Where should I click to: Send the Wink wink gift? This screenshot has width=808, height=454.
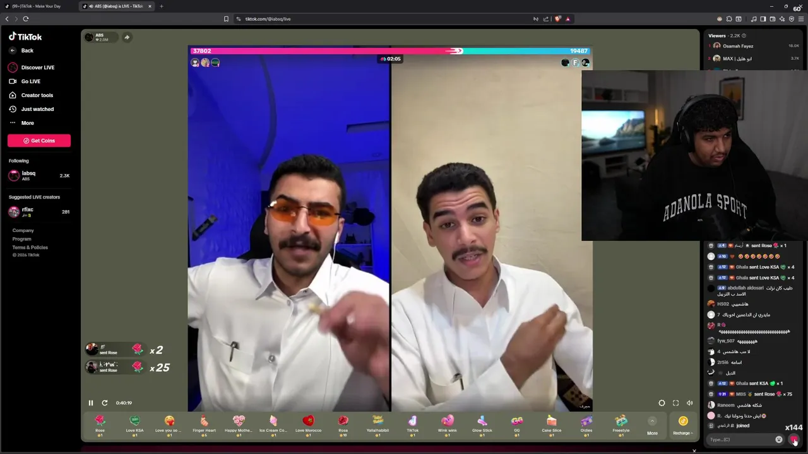click(447, 425)
